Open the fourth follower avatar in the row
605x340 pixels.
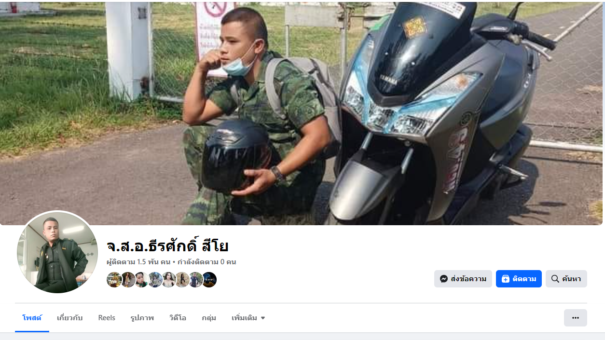[x=155, y=280]
